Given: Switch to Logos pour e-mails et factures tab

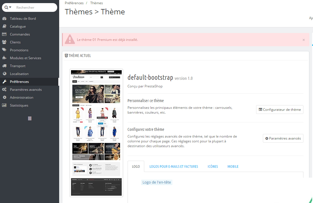Looking at the screenshot, I should [174, 166].
